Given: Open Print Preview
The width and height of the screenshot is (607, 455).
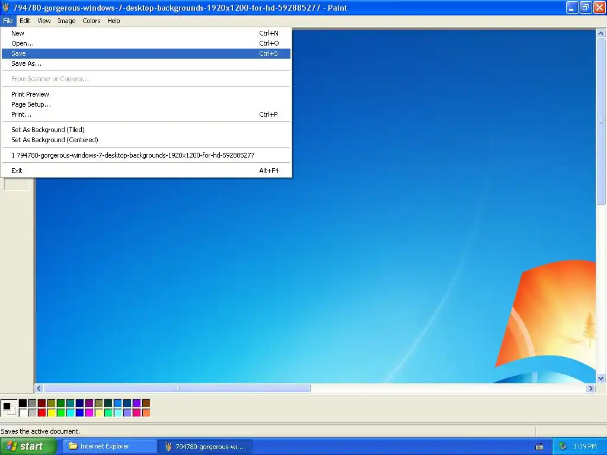Looking at the screenshot, I should pos(146,94).
